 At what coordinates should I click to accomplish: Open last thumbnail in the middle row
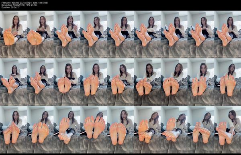pyautogui.click(x=228, y=82)
